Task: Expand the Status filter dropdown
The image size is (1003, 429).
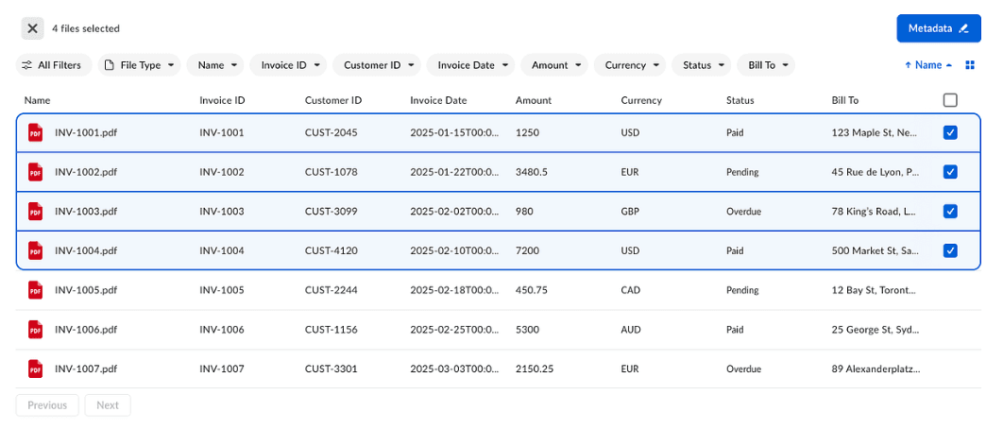Action: tap(702, 65)
